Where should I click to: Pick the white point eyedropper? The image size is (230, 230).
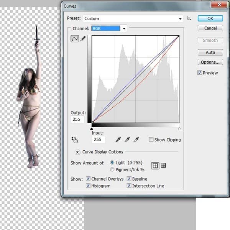(x=136, y=140)
